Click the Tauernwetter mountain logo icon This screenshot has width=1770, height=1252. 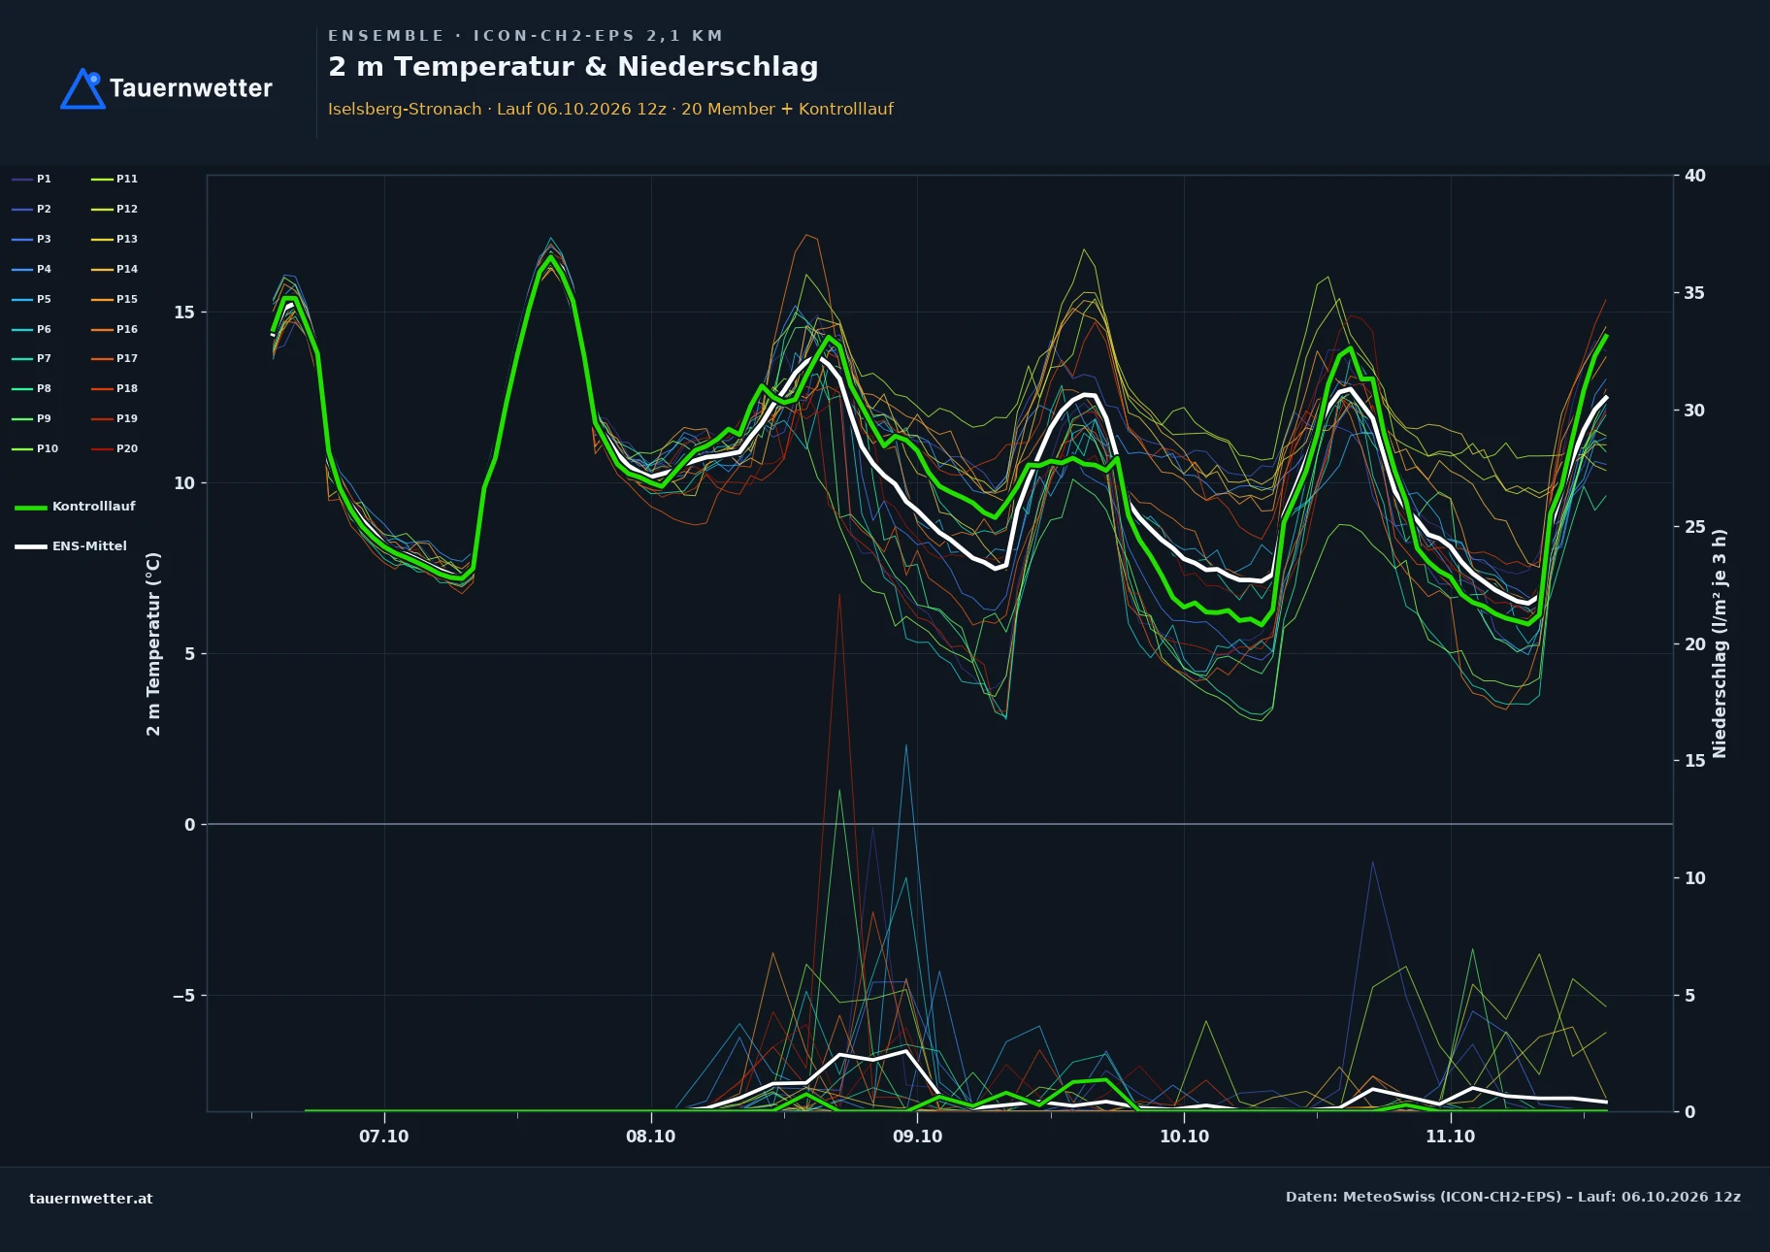coord(82,88)
